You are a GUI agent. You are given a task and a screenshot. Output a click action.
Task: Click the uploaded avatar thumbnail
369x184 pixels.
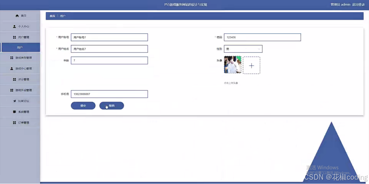point(233,64)
